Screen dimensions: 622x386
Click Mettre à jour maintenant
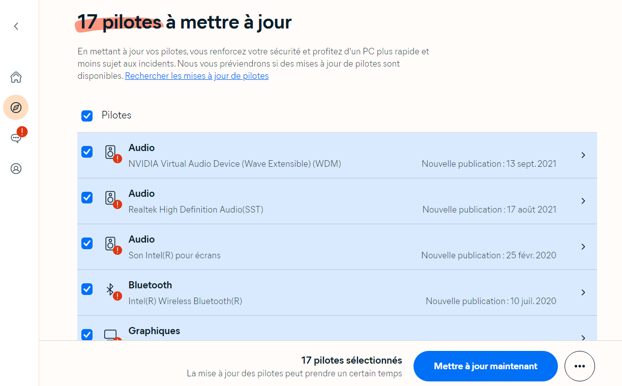pyautogui.click(x=485, y=366)
